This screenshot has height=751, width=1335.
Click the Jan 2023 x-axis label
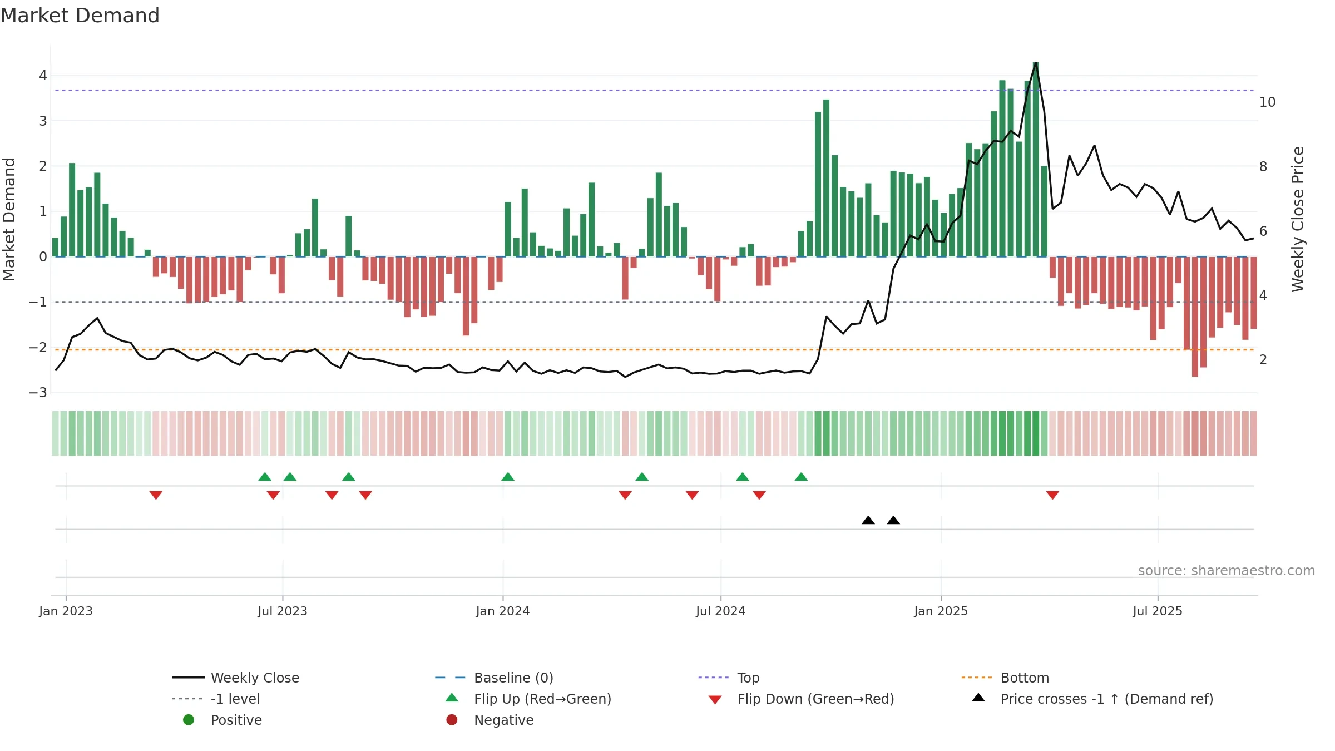point(66,611)
